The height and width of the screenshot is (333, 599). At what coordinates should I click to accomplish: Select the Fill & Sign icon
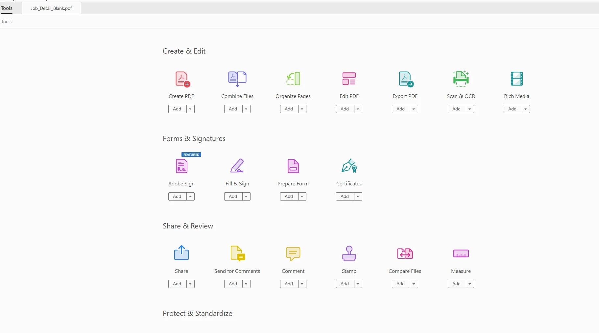(x=237, y=166)
